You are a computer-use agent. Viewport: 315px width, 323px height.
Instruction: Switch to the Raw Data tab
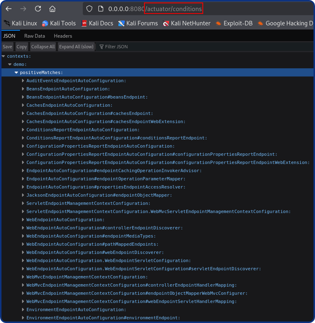pos(35,36)
